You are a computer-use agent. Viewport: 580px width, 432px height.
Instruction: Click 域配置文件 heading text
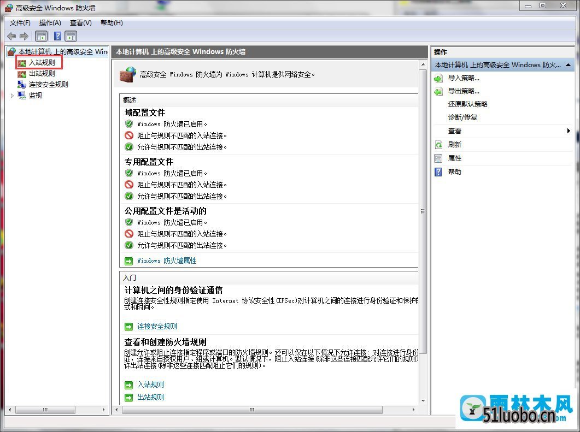pos(145,113)
